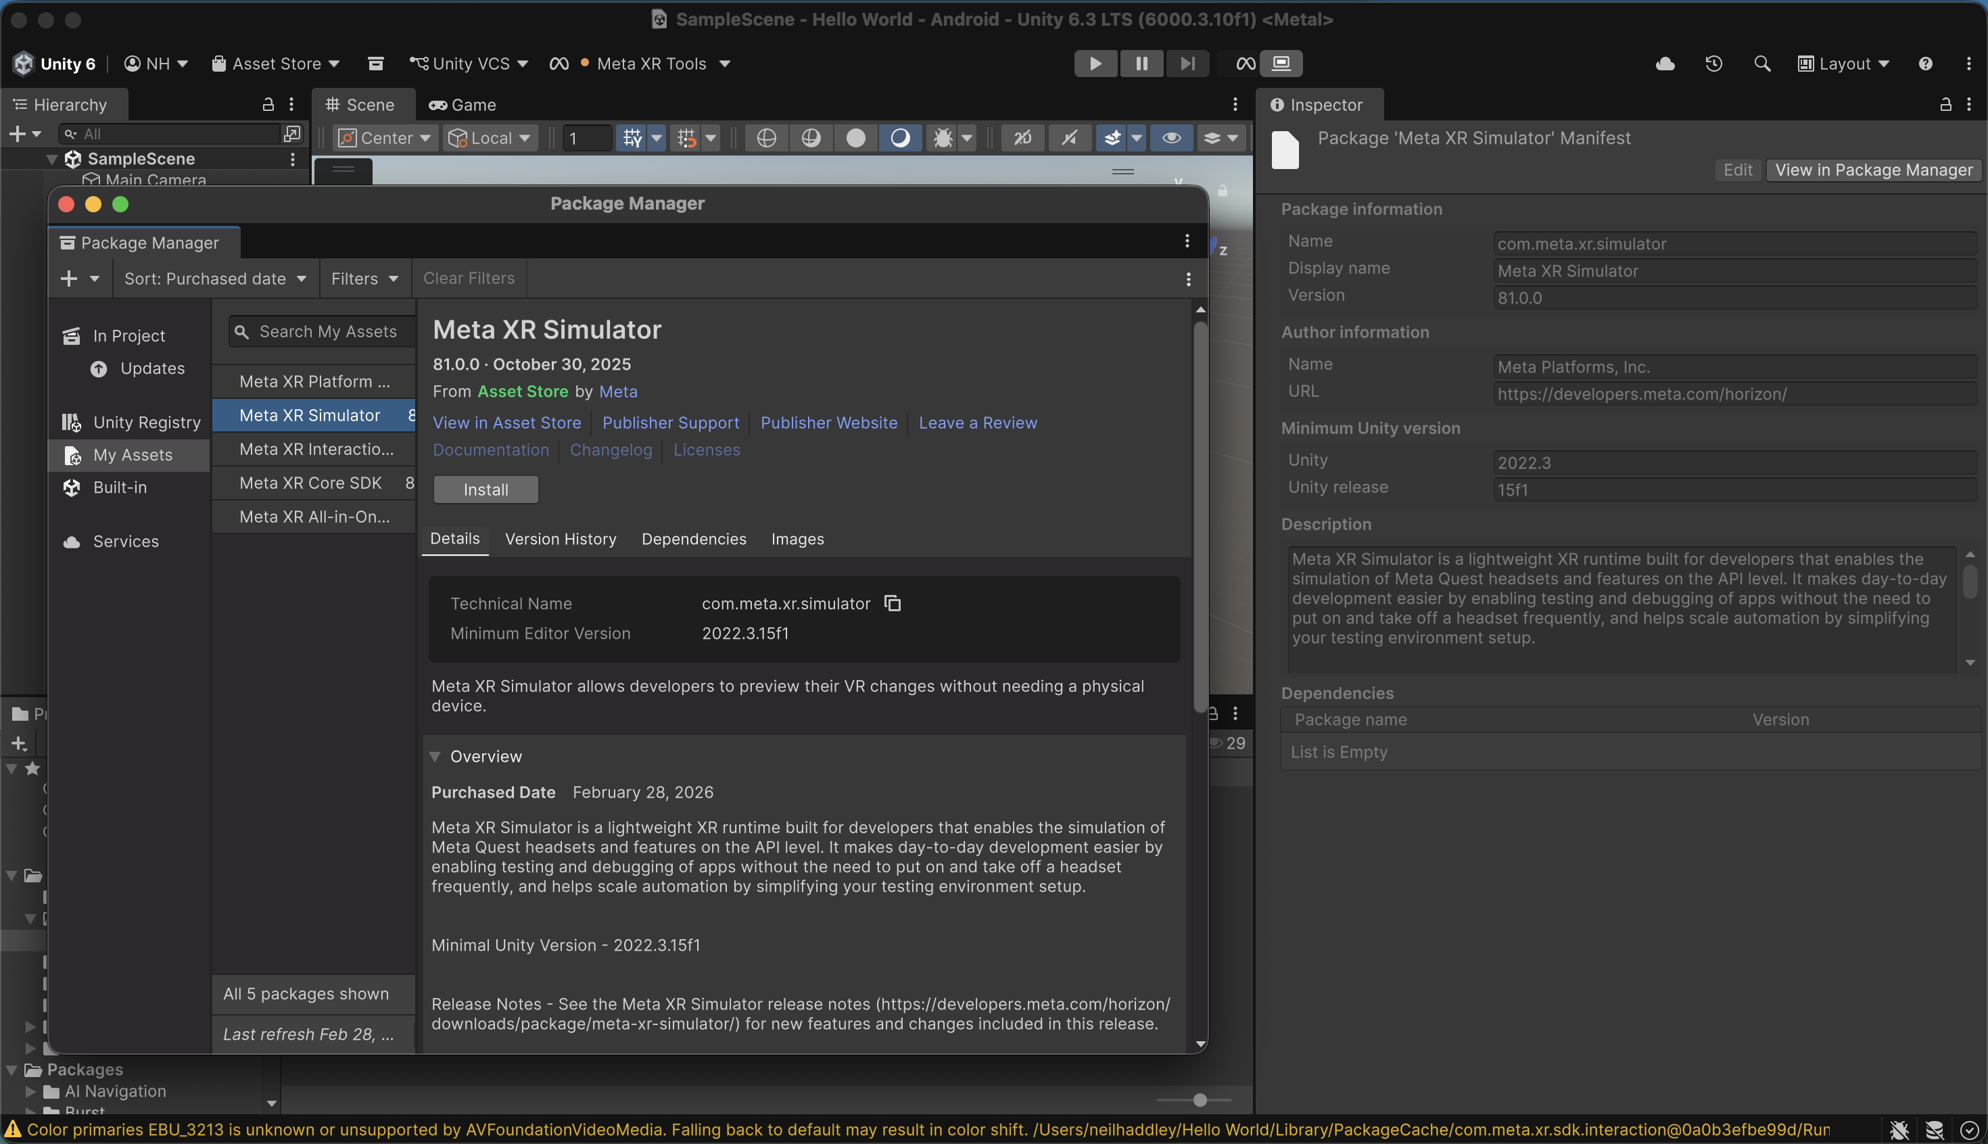Toggle scene visibility with the eye icon in the toolbar

(1170, 139)
